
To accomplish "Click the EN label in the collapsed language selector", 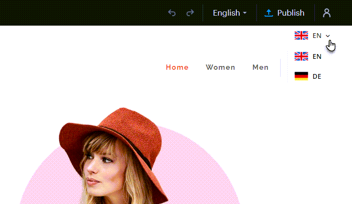I will pos(317,36).
